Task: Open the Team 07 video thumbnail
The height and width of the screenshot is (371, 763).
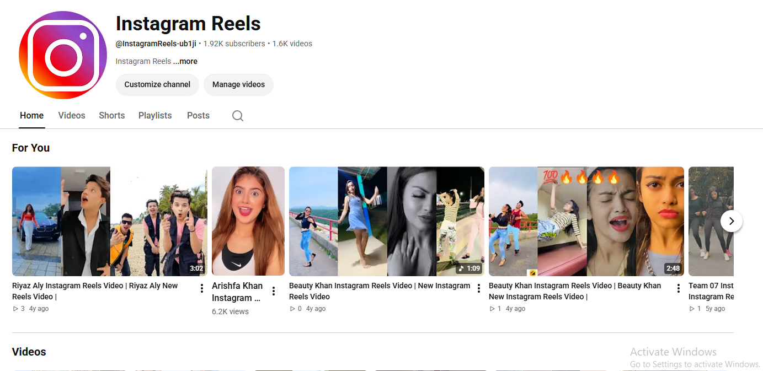Action: tap(711, 221)
